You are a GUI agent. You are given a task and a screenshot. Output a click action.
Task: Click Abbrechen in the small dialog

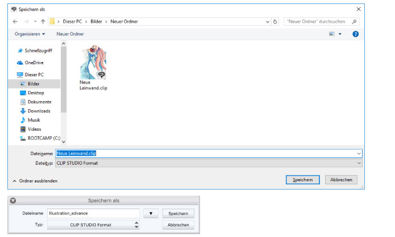pos(178,225)
